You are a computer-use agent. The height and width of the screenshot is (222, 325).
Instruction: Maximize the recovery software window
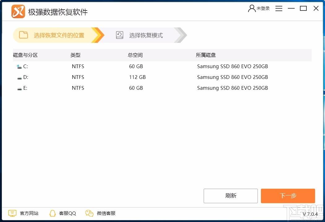303,8
